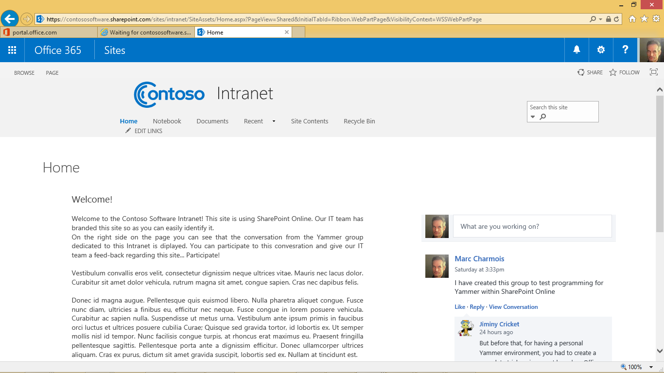Open the zoom level dropdown arrow
The width and height of the screenshot is (664, 373).
[651, 367]
